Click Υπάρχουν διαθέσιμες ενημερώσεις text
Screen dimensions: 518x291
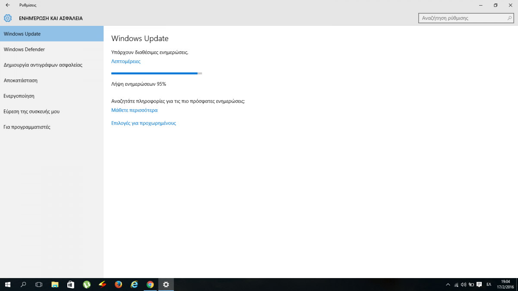(150, 52)
